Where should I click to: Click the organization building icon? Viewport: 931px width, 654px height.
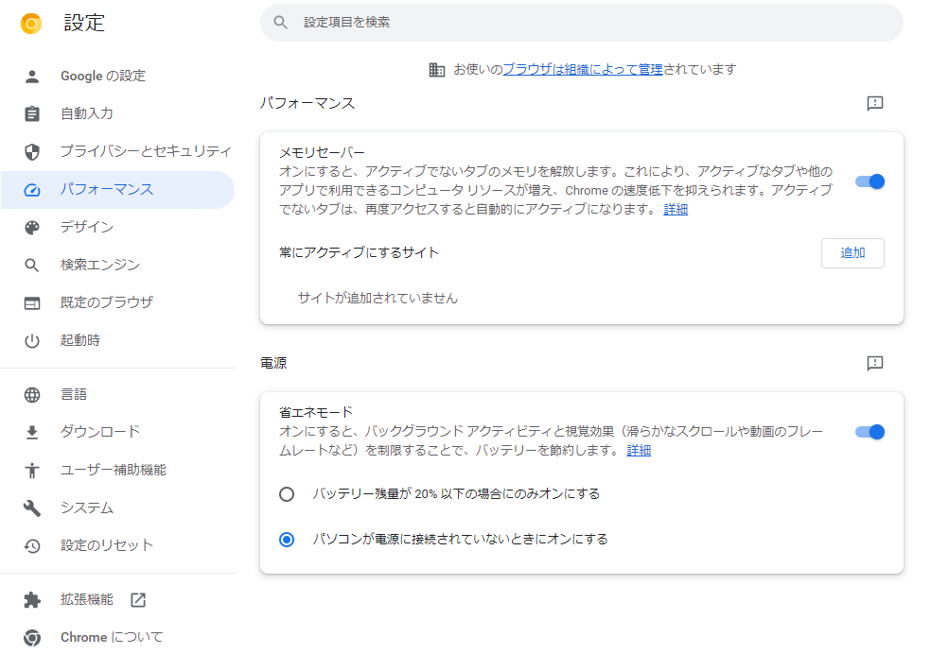[x=436, y=70]
